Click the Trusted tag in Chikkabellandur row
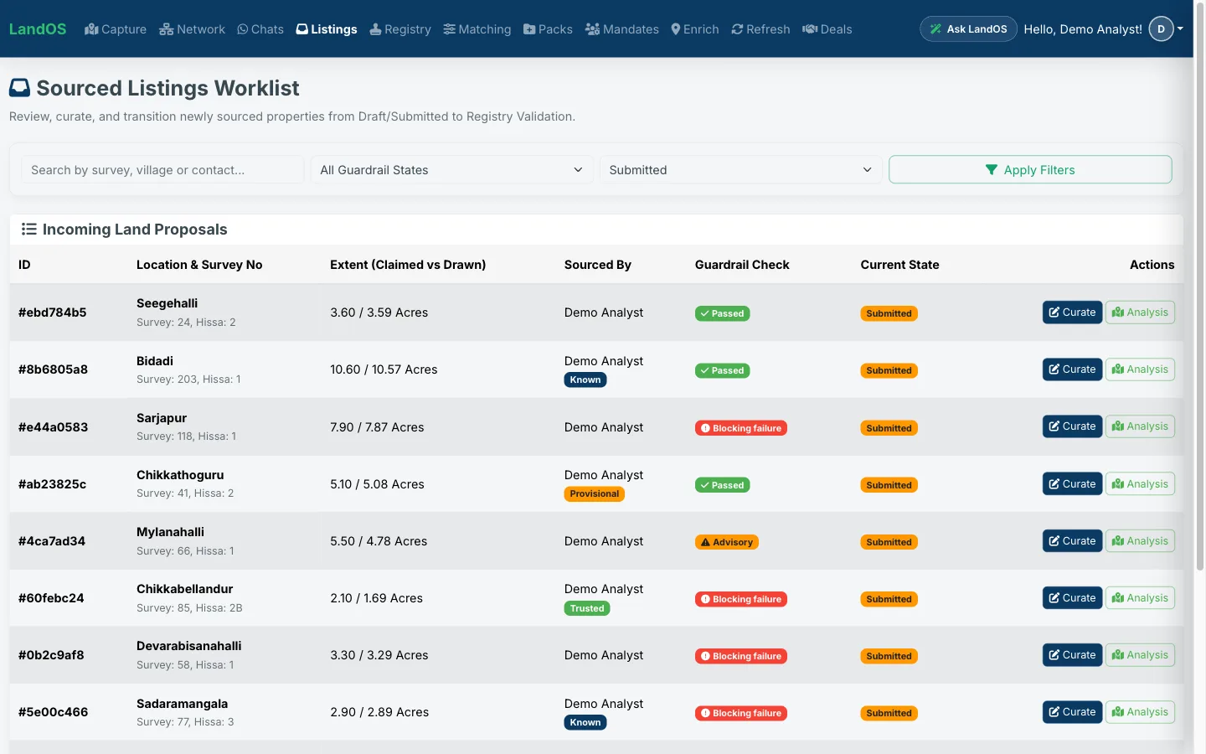1206x754 pixels. tap(587, 608)
